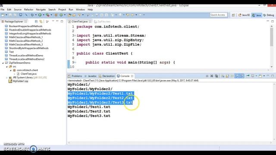Close the Console view tab

132,76
